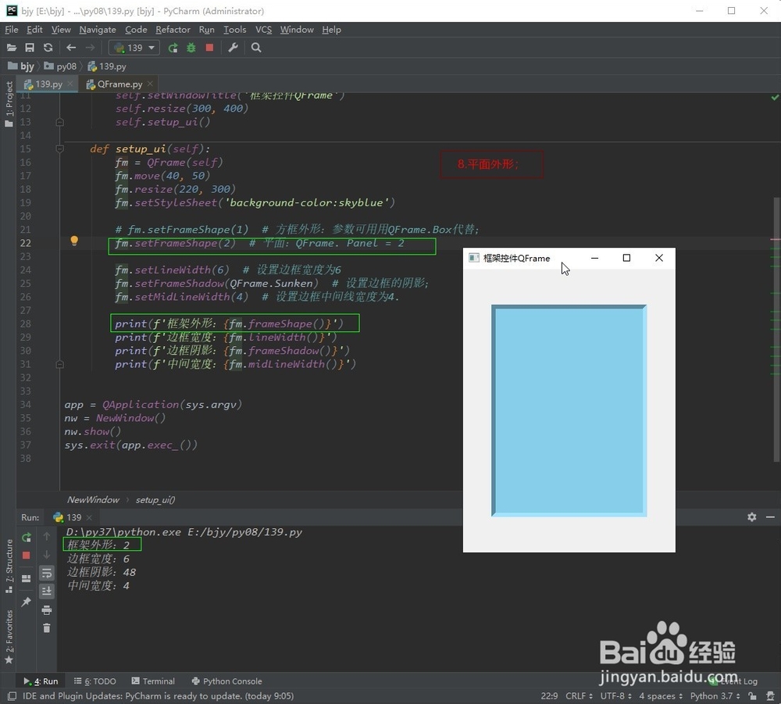Rerun 139 from the main toolbar
This screenshot has width=781, height=704.
[x=173, y=48]
